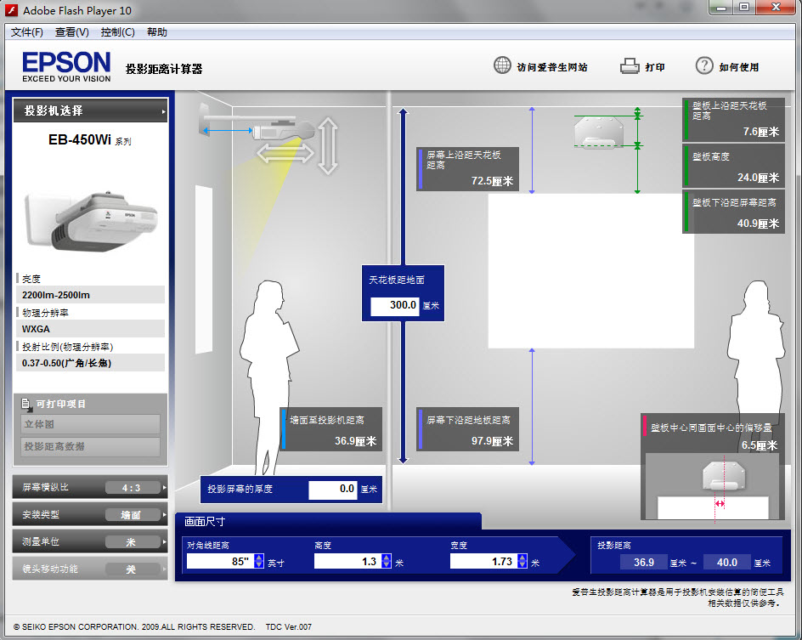Click the 天花板距地面 height input field
The height and width of the screenshot is (640, 802).
tap(394, 305)
